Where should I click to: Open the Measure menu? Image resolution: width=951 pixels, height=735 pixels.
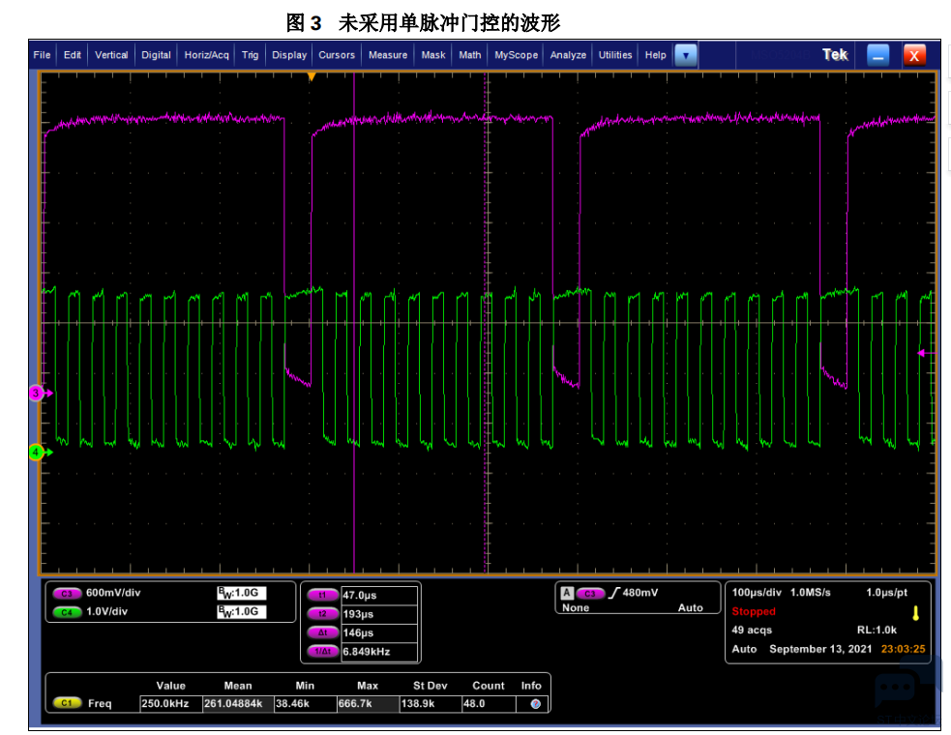click(x=388, y=55)
